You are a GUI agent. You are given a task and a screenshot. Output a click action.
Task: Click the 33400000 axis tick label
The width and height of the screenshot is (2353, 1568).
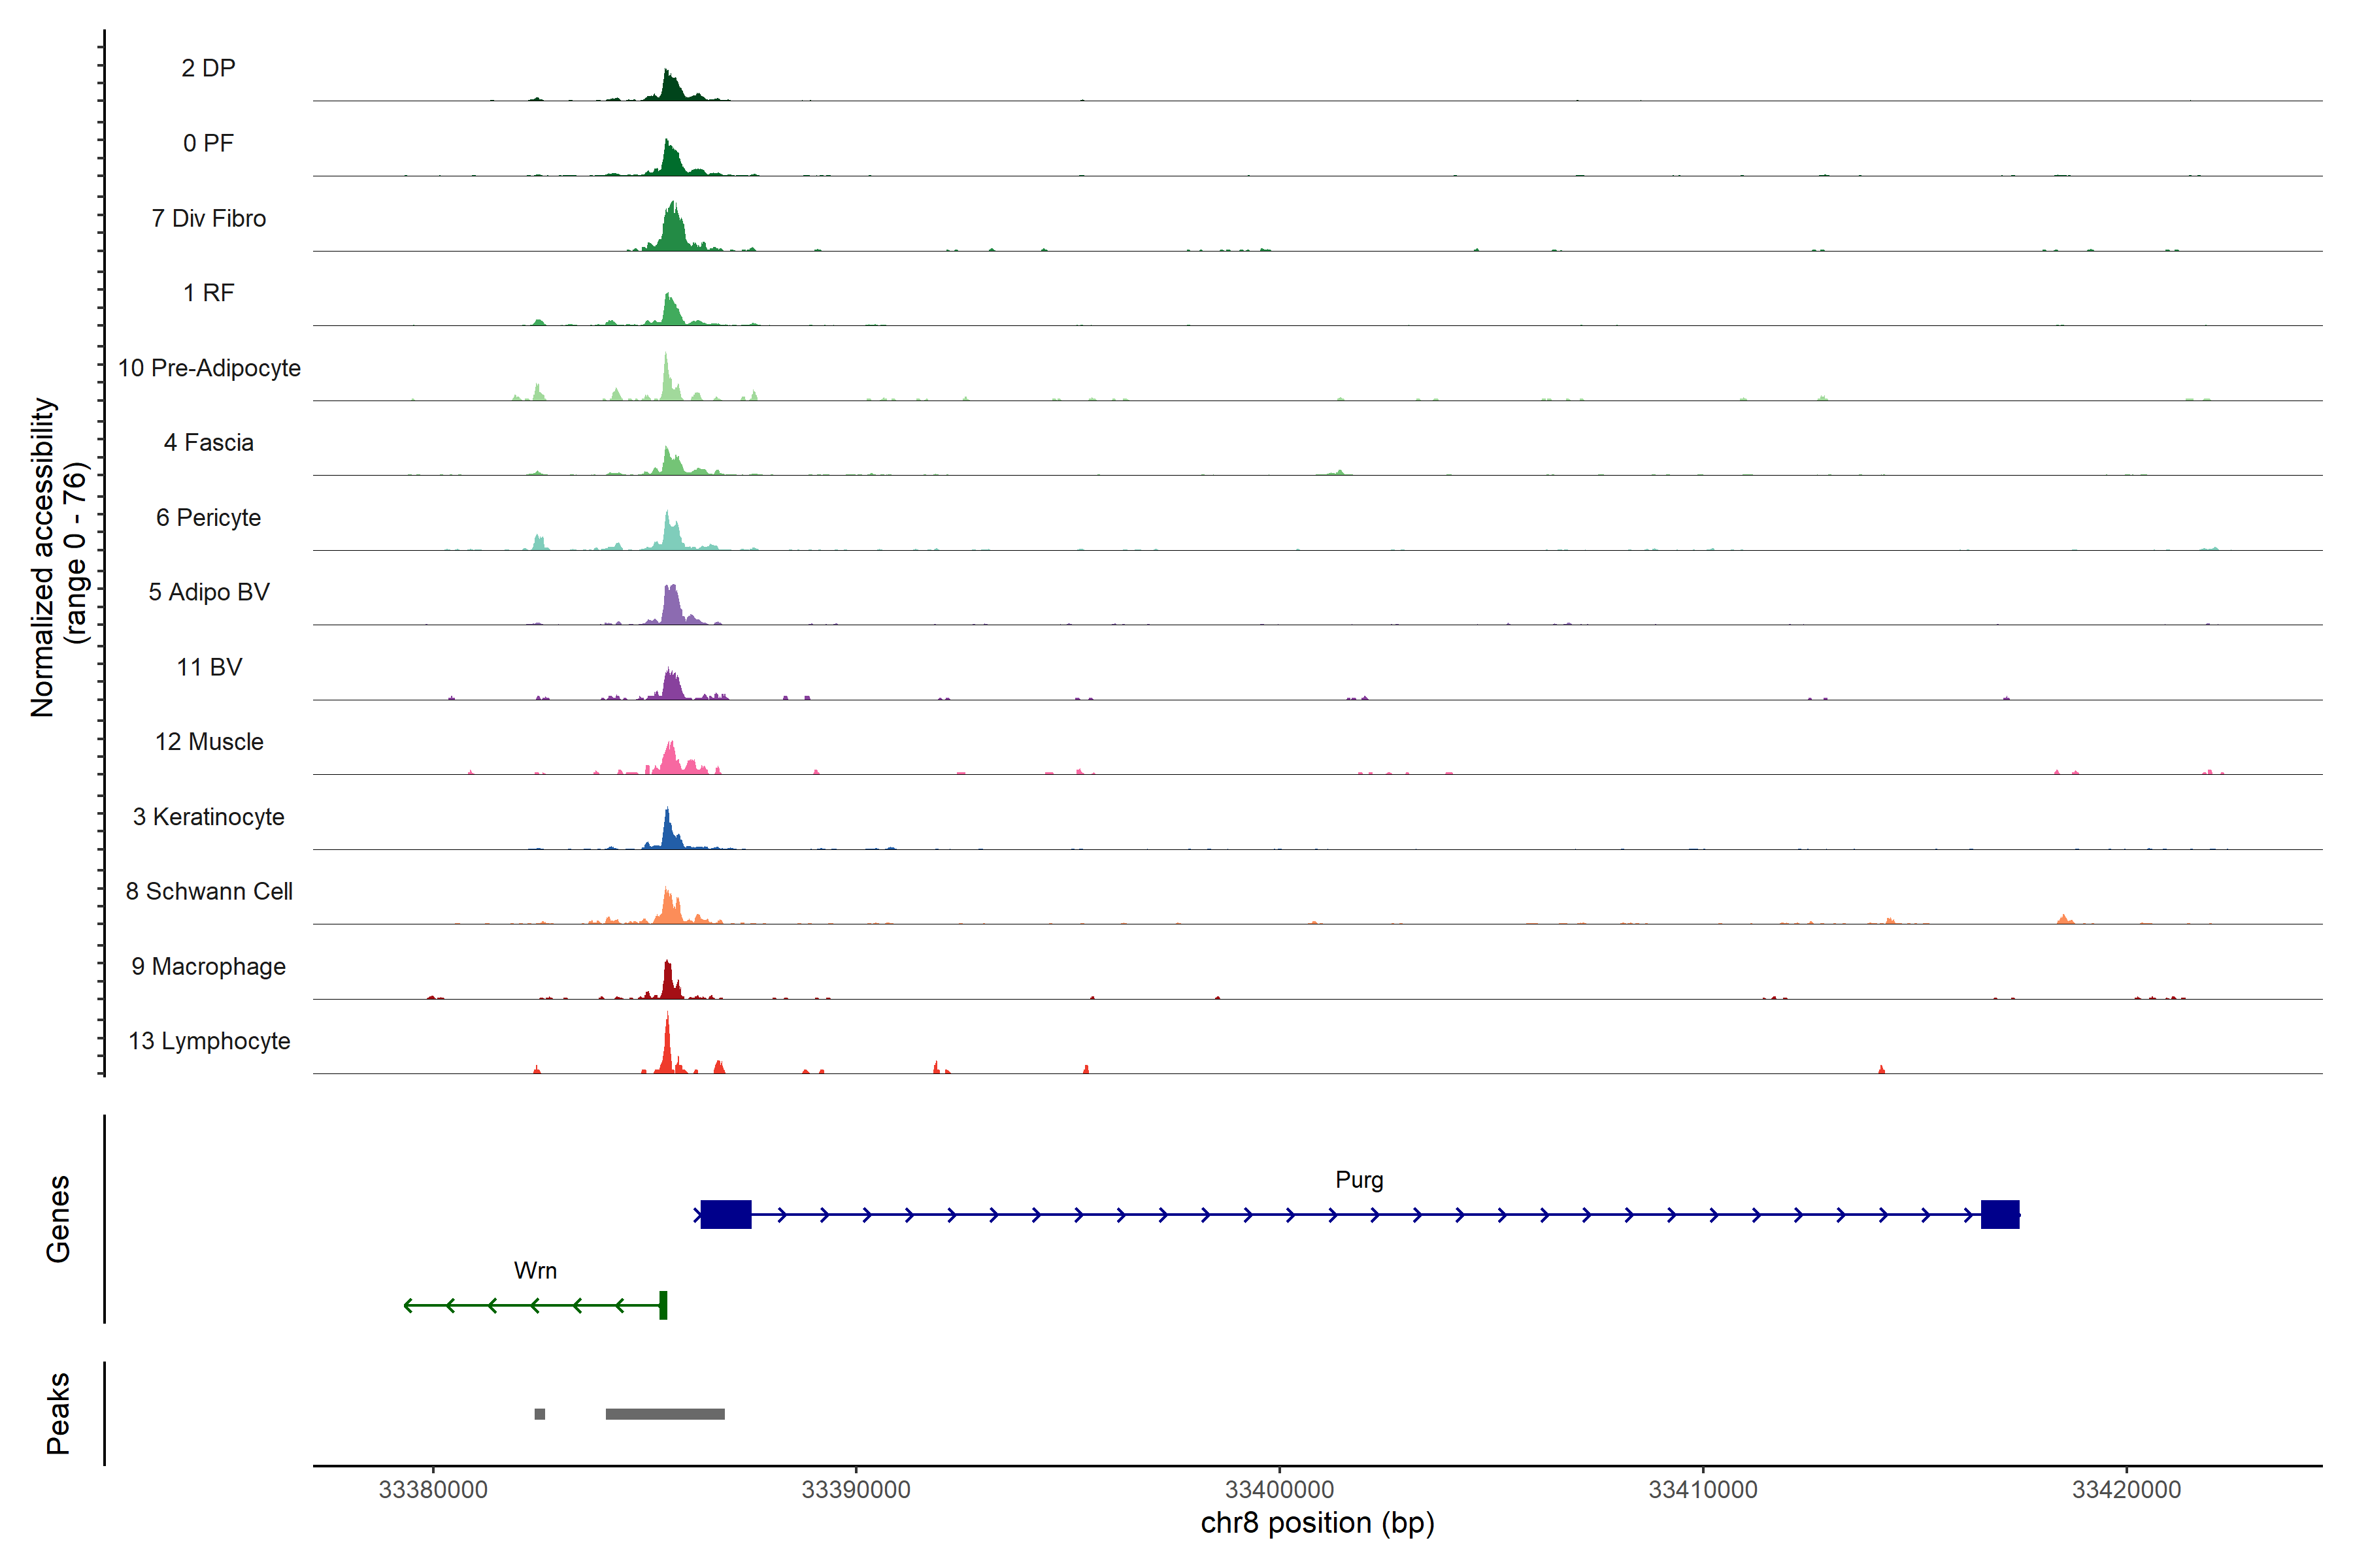coord(1280,1489)
